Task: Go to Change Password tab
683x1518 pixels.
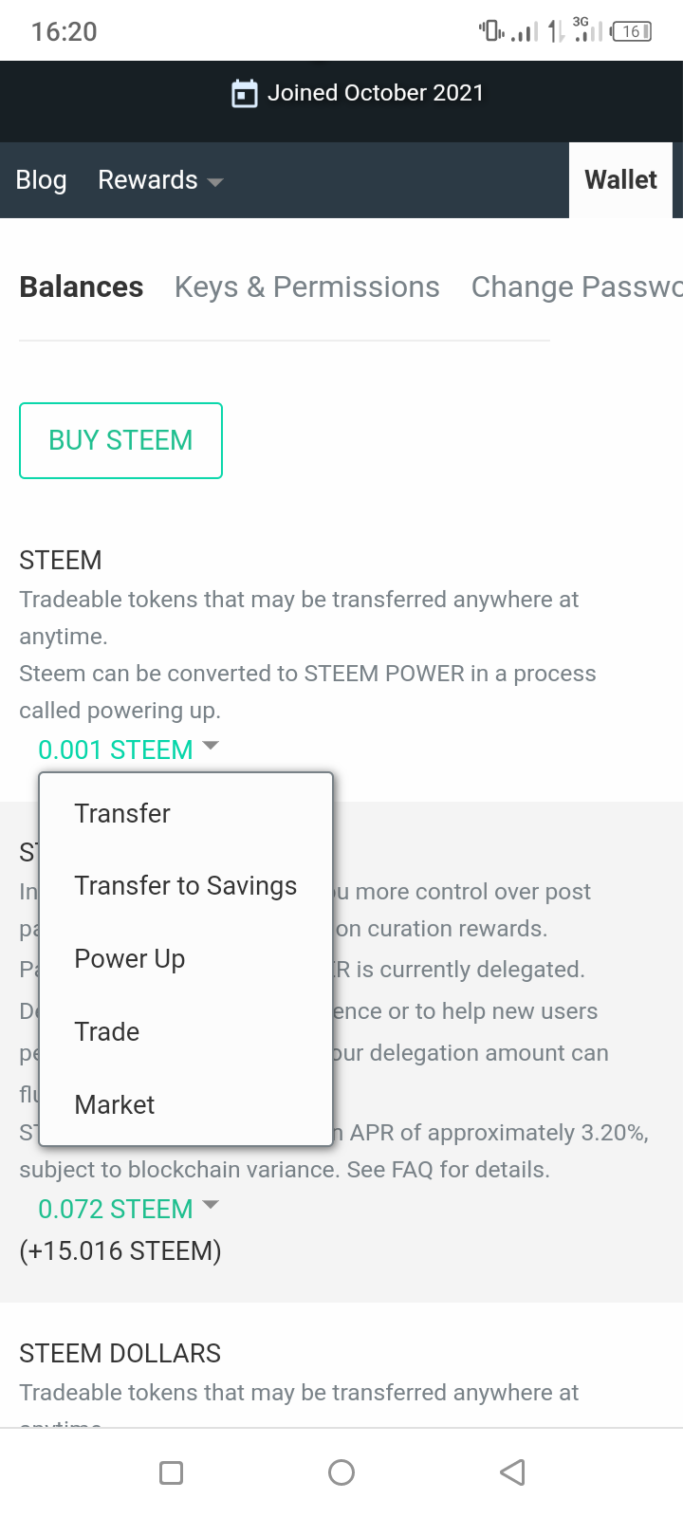Action: pyautogui.click(x=577, y=287)
